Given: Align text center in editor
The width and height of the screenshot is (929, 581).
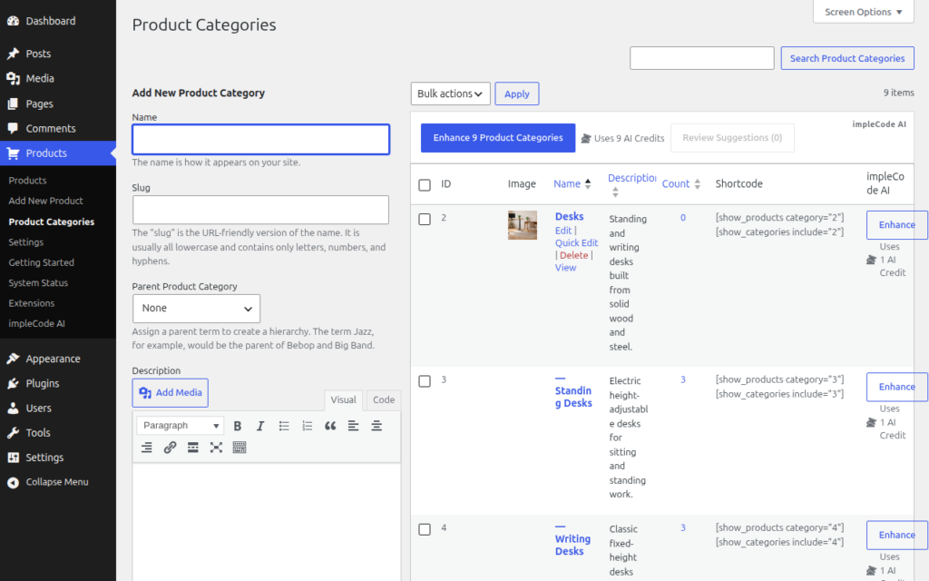Looking at the screenshot, I should 376,426.
